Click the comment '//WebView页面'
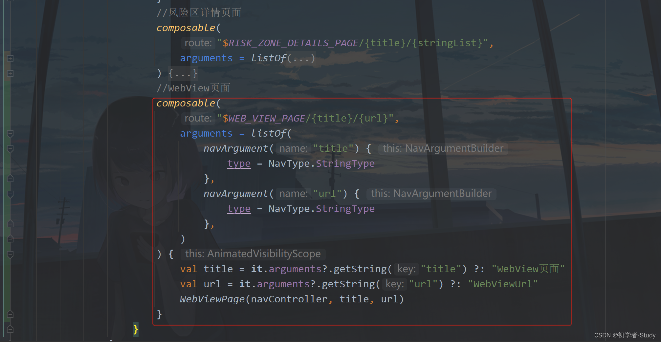The height and width of the screenshot is (342, 661). click(193, 88)
